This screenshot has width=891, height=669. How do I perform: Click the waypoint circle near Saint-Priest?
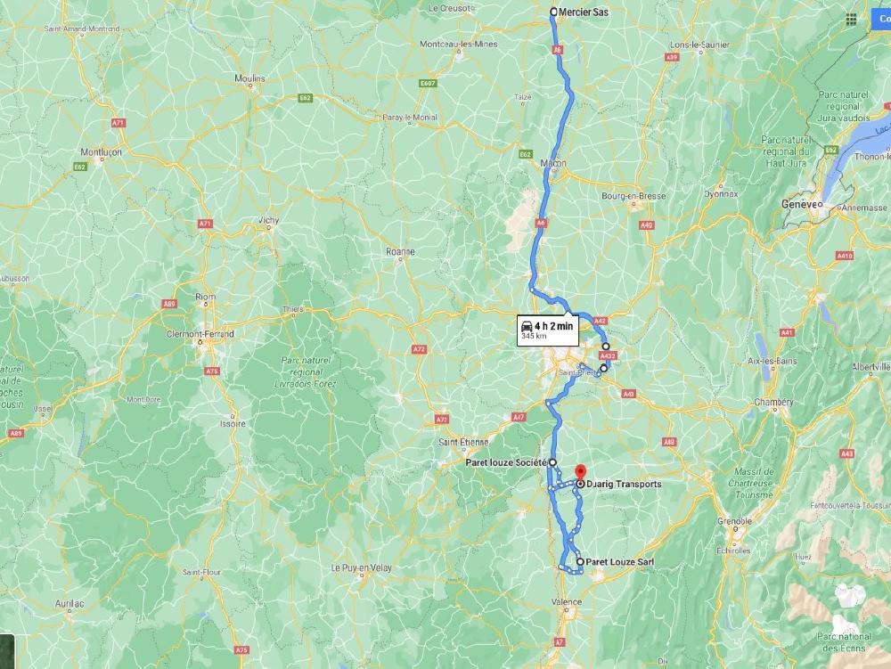pos(603,368)
